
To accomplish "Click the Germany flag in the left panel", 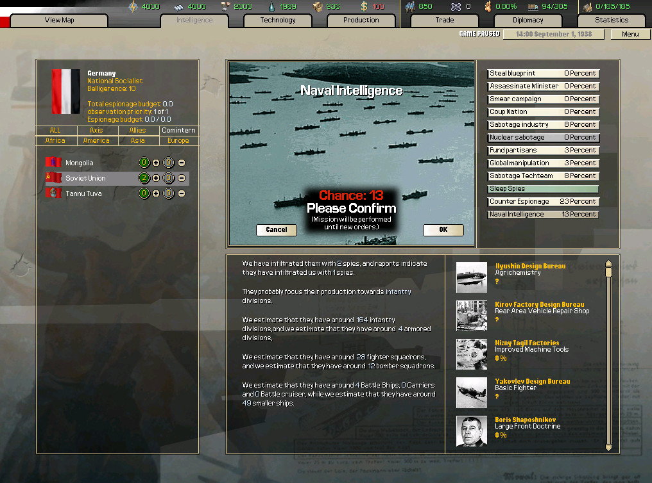I will click(x=66, y=92).
